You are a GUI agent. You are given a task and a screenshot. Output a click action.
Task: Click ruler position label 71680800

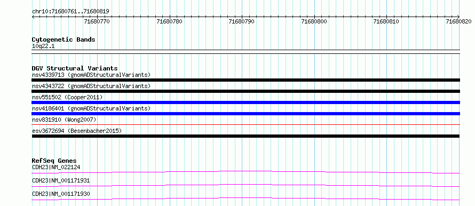[x=314, y=21]
